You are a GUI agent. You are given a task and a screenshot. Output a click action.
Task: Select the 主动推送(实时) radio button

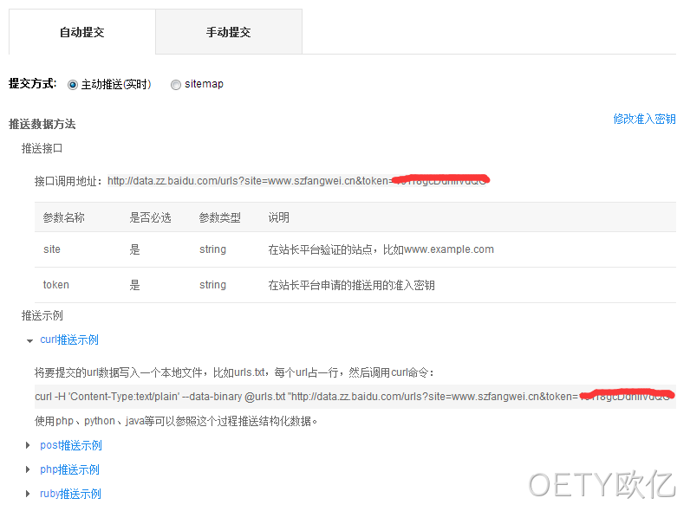click(x=73, y=84)
